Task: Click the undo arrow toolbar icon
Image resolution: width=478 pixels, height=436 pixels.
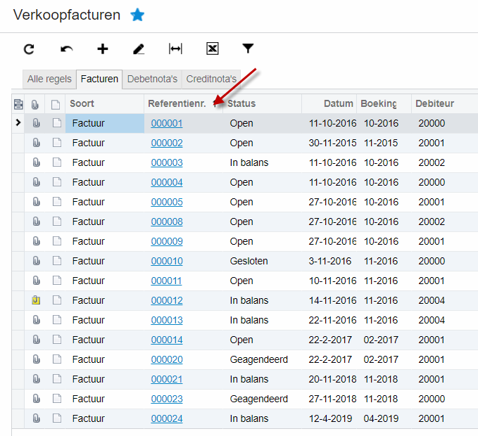Action: click(66, 49)
